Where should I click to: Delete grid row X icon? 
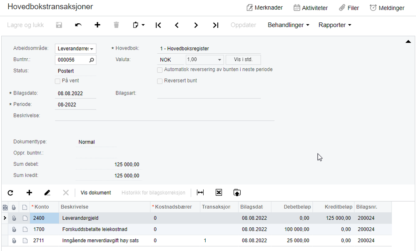[x=66, y=193]
